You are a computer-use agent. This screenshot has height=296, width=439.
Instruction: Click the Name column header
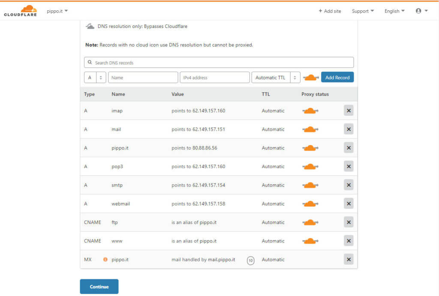118,94
